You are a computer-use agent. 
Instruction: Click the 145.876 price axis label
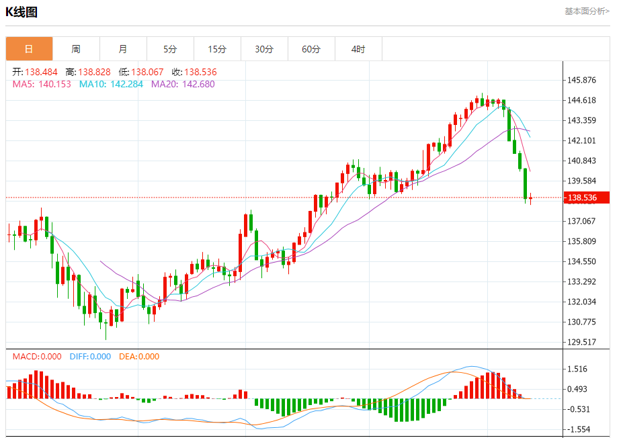pyautogui.click(x=582, y=80)
